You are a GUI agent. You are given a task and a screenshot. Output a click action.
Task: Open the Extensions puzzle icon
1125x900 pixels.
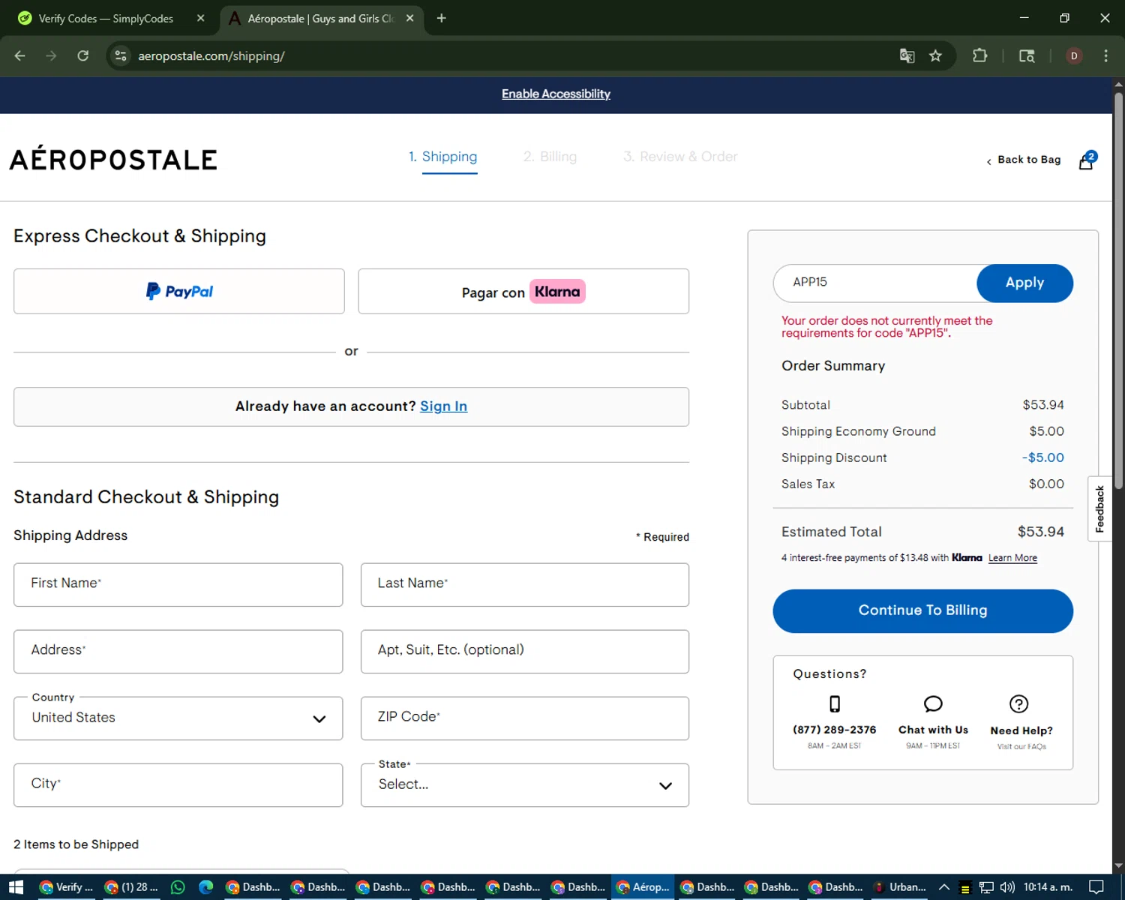pyautogui.click(x=979, y=55)
